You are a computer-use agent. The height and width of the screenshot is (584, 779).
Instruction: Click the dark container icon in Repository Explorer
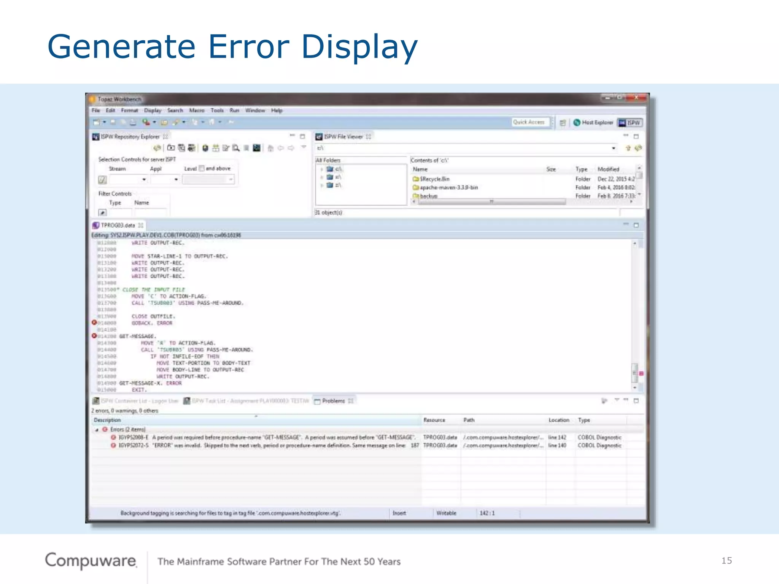coord(191,148)
